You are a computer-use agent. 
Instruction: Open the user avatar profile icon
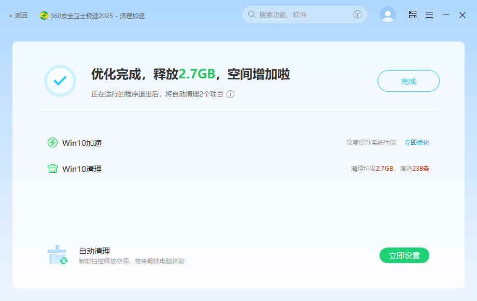pyautogui.click(x=388, y=15)
